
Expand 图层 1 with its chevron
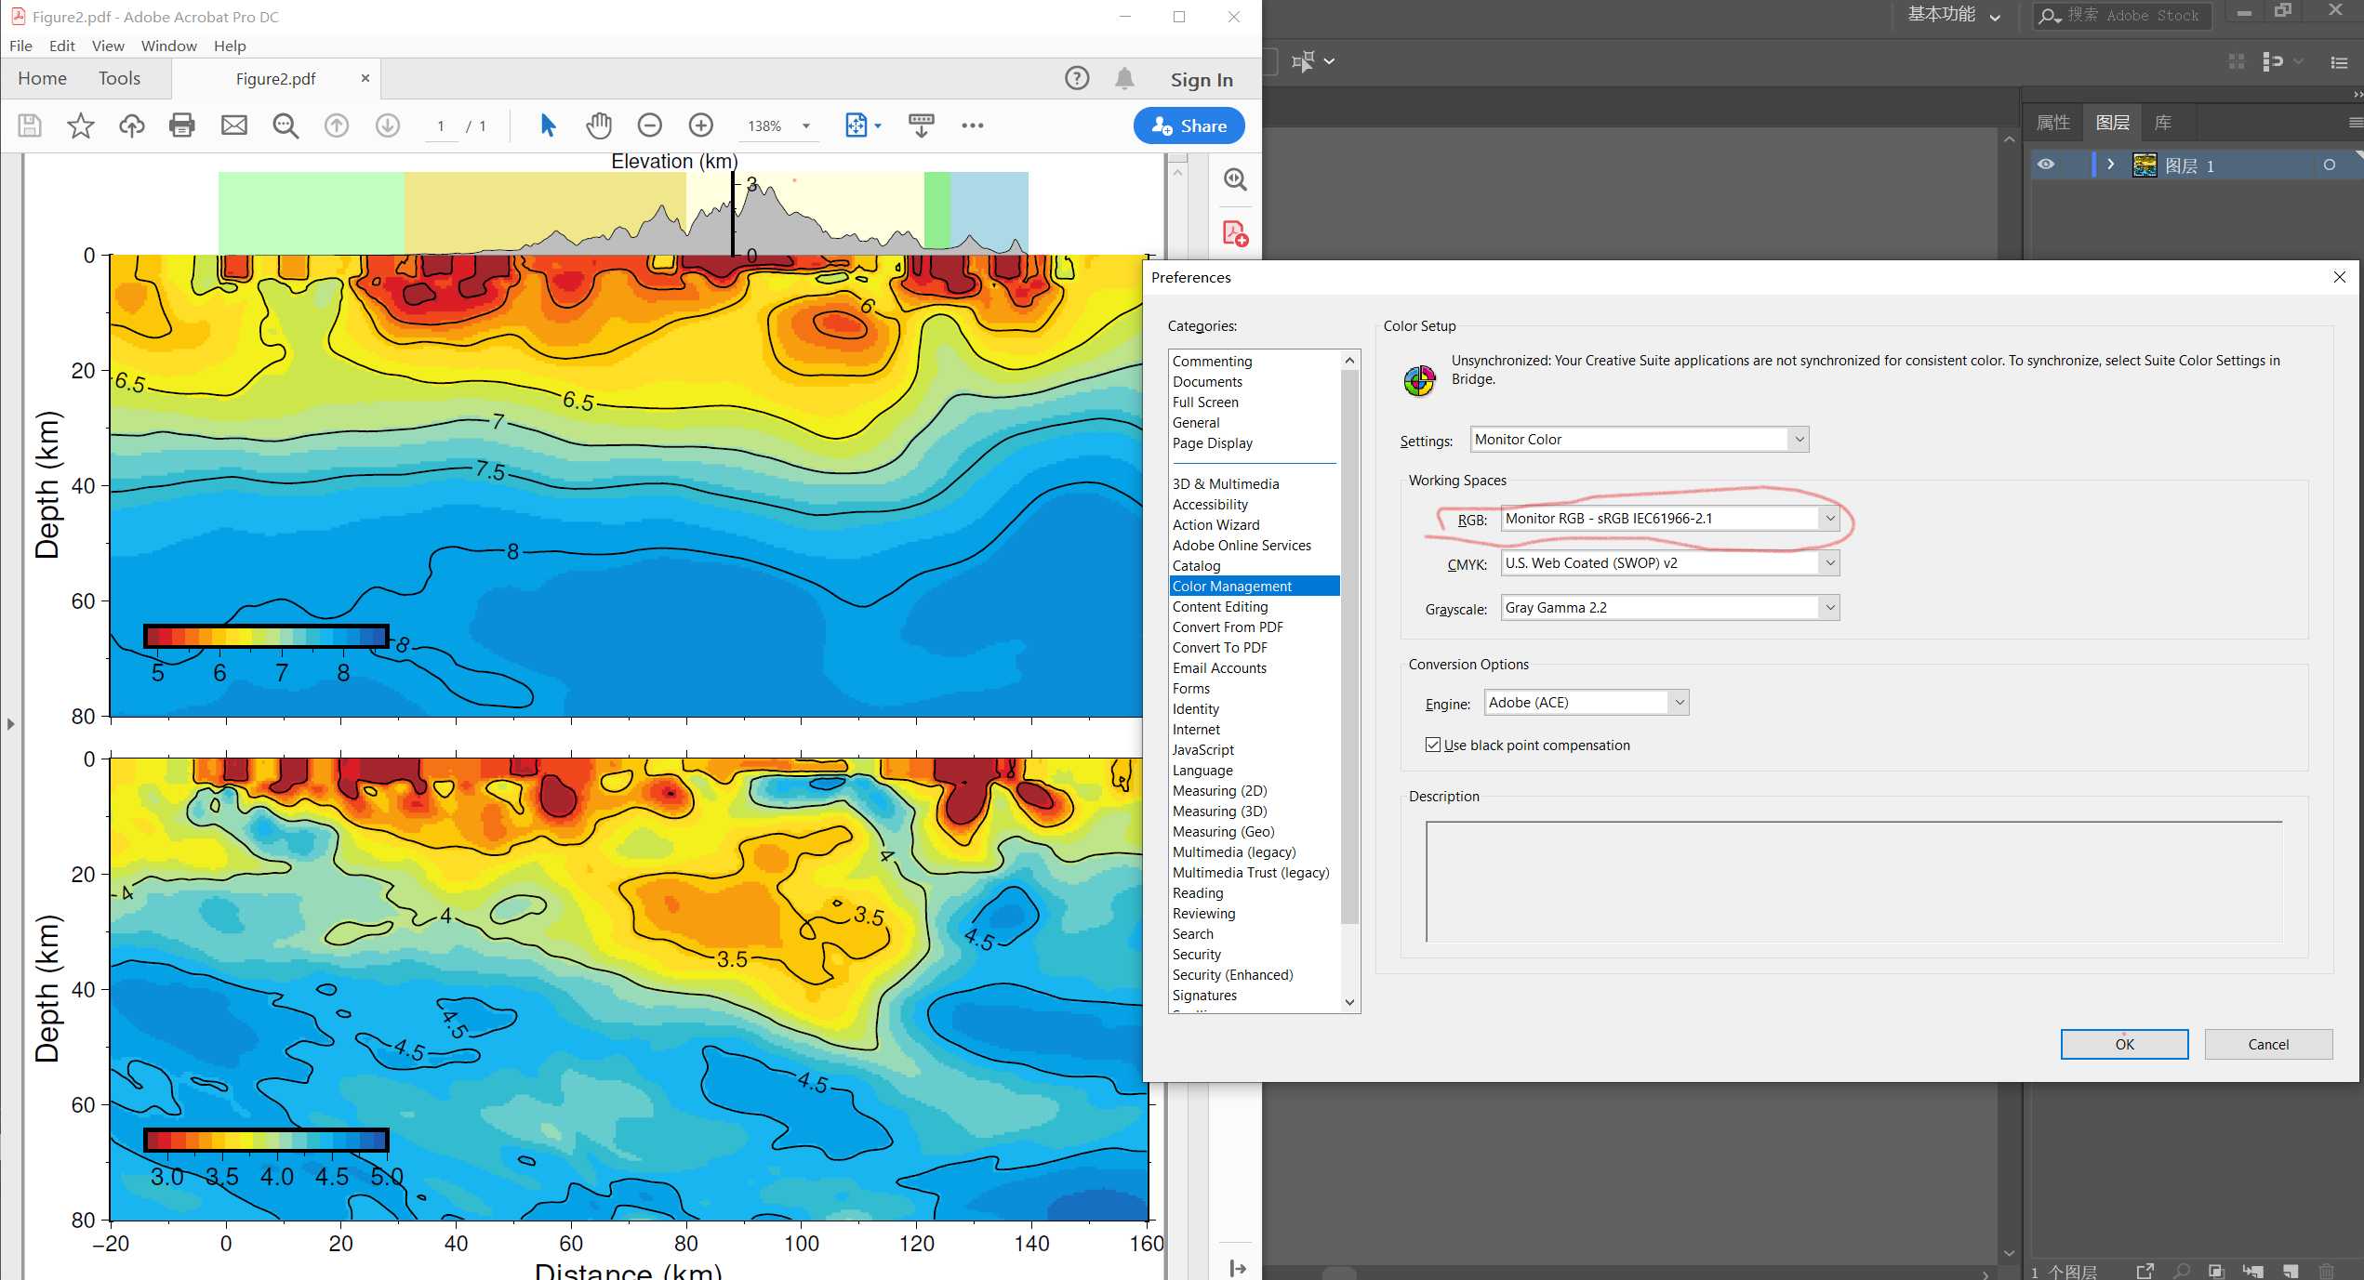pyautogui.click(x=2109, y=165)
